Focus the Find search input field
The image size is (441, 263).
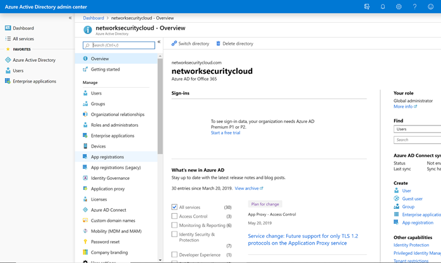click(418, 140)
